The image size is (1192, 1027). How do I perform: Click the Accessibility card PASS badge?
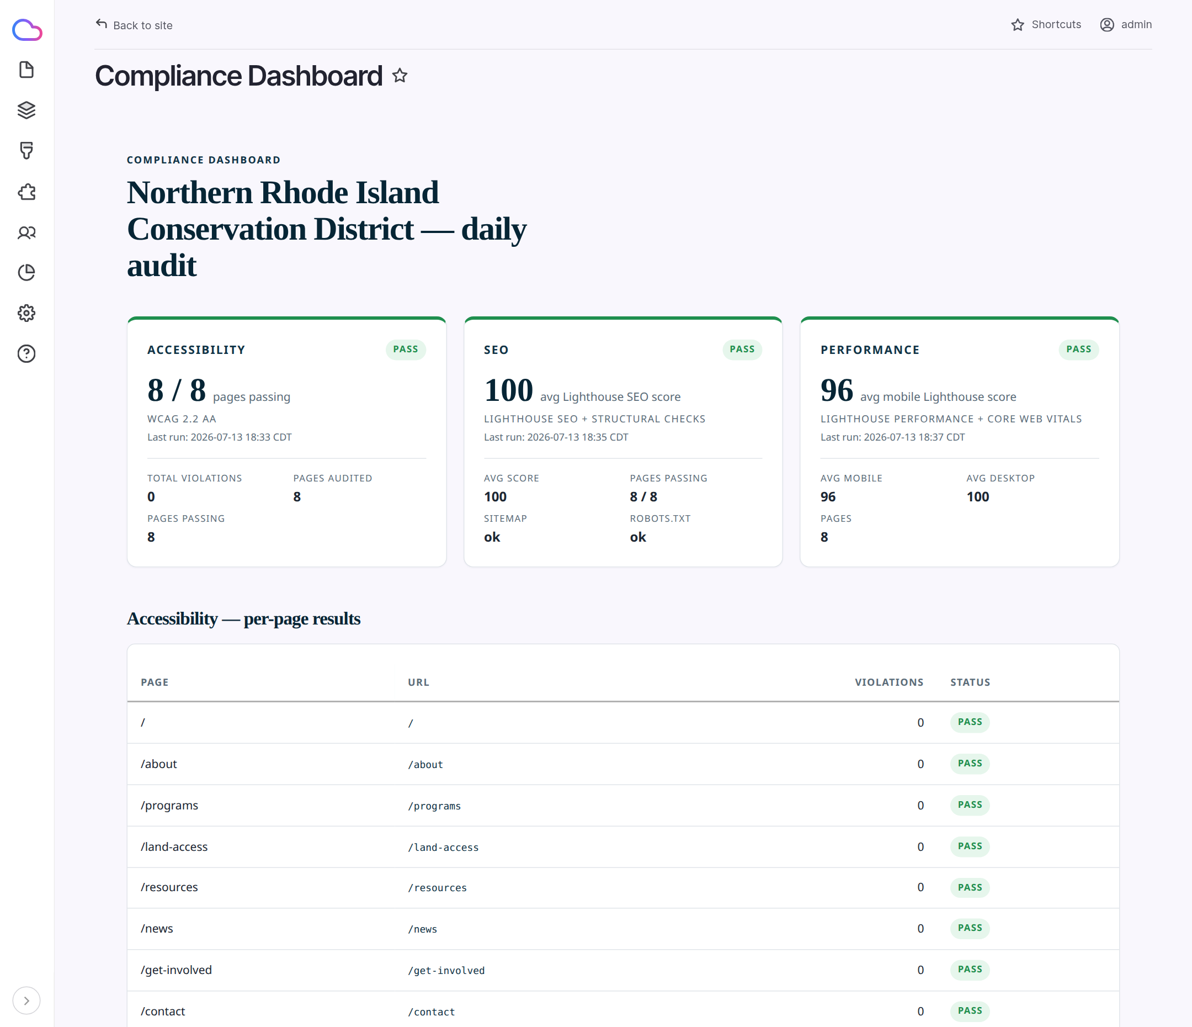(406, 350)
